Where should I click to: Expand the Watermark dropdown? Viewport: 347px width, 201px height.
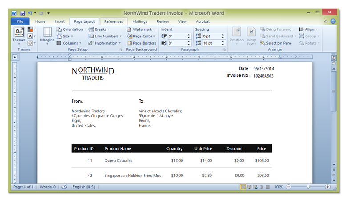click(x=141, y=29)
